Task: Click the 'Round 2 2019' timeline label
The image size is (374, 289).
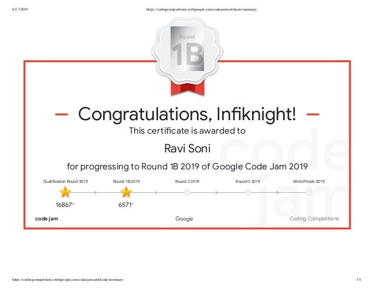Action: tap(187, 182)
